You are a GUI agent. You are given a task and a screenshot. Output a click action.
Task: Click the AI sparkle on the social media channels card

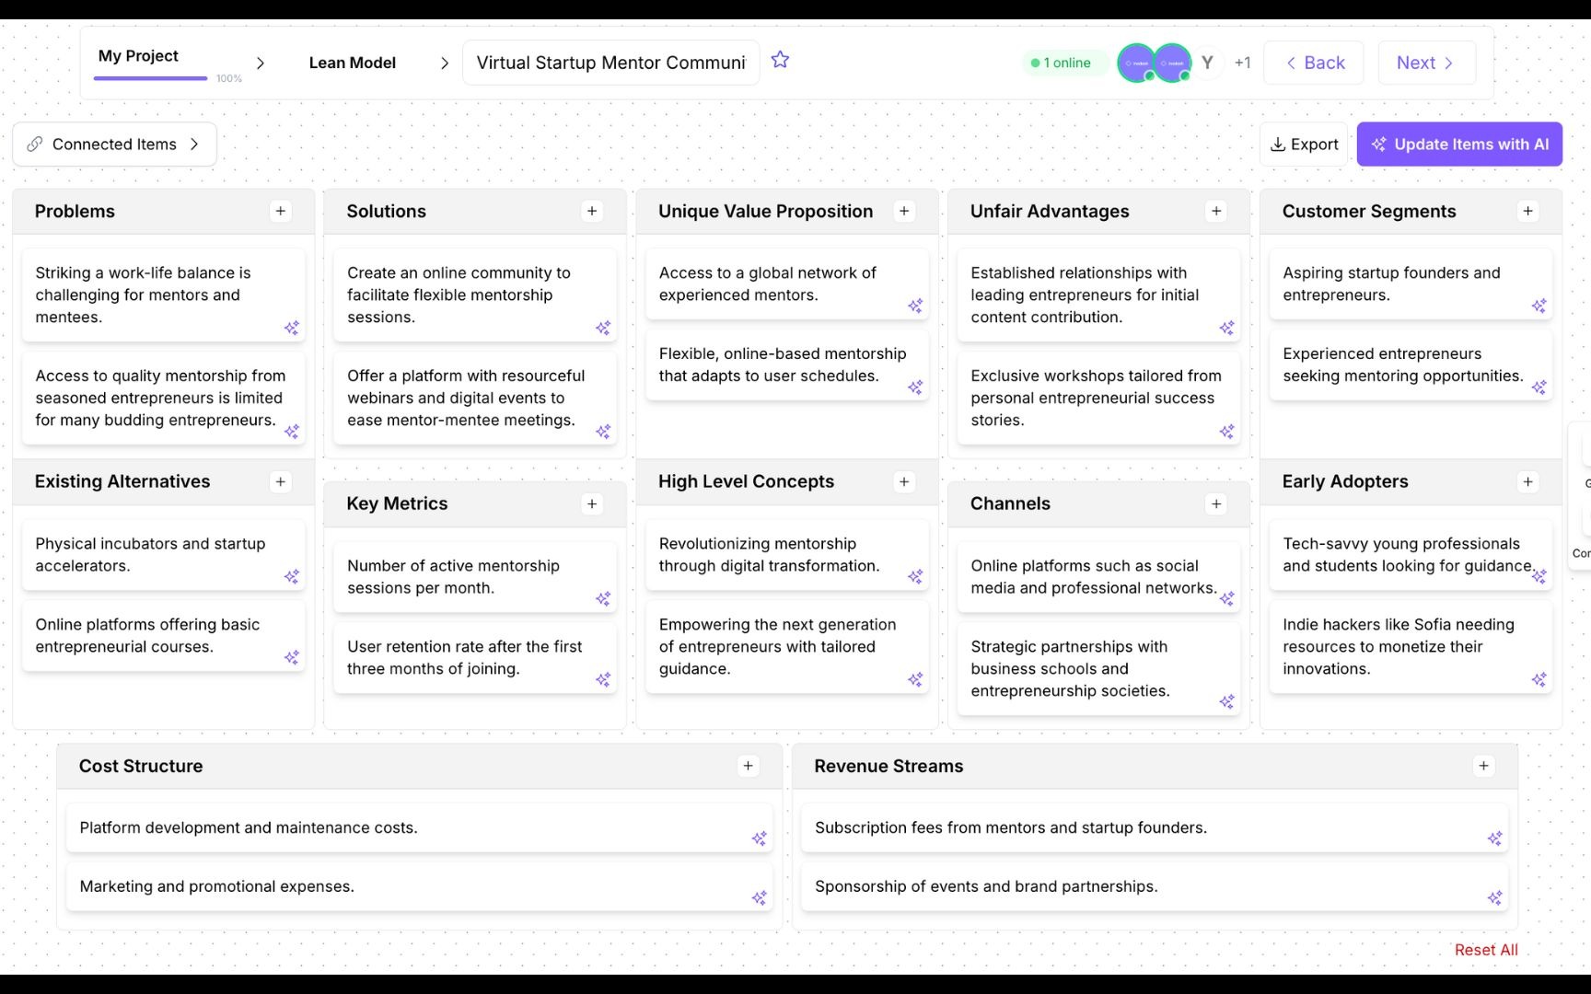[1227, 599]
